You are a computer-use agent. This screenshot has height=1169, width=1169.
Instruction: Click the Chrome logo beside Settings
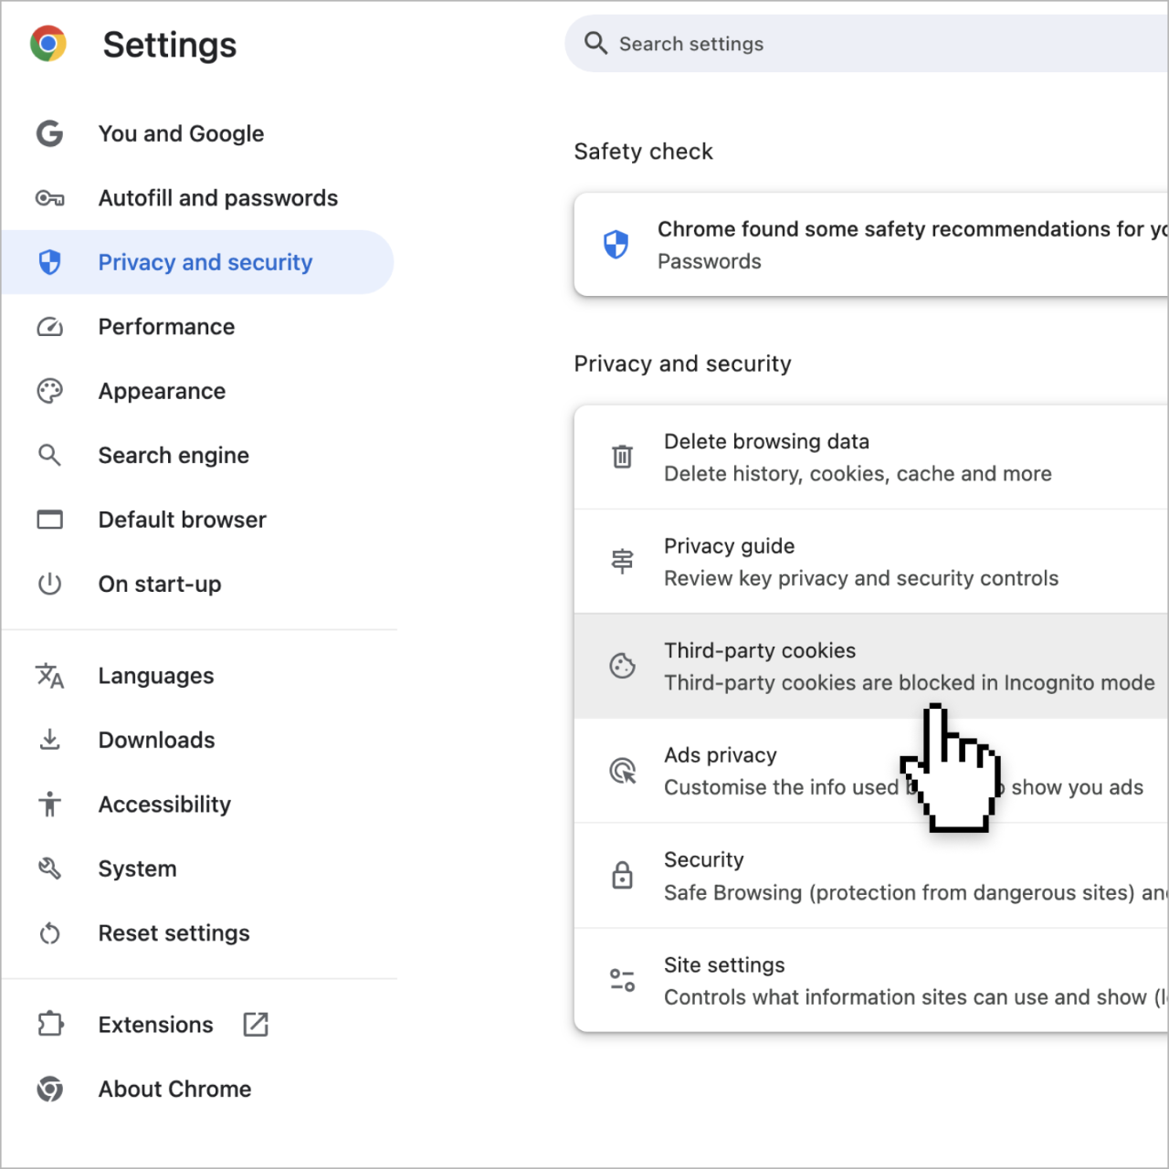pyautogui.click(x=48, y=44)
